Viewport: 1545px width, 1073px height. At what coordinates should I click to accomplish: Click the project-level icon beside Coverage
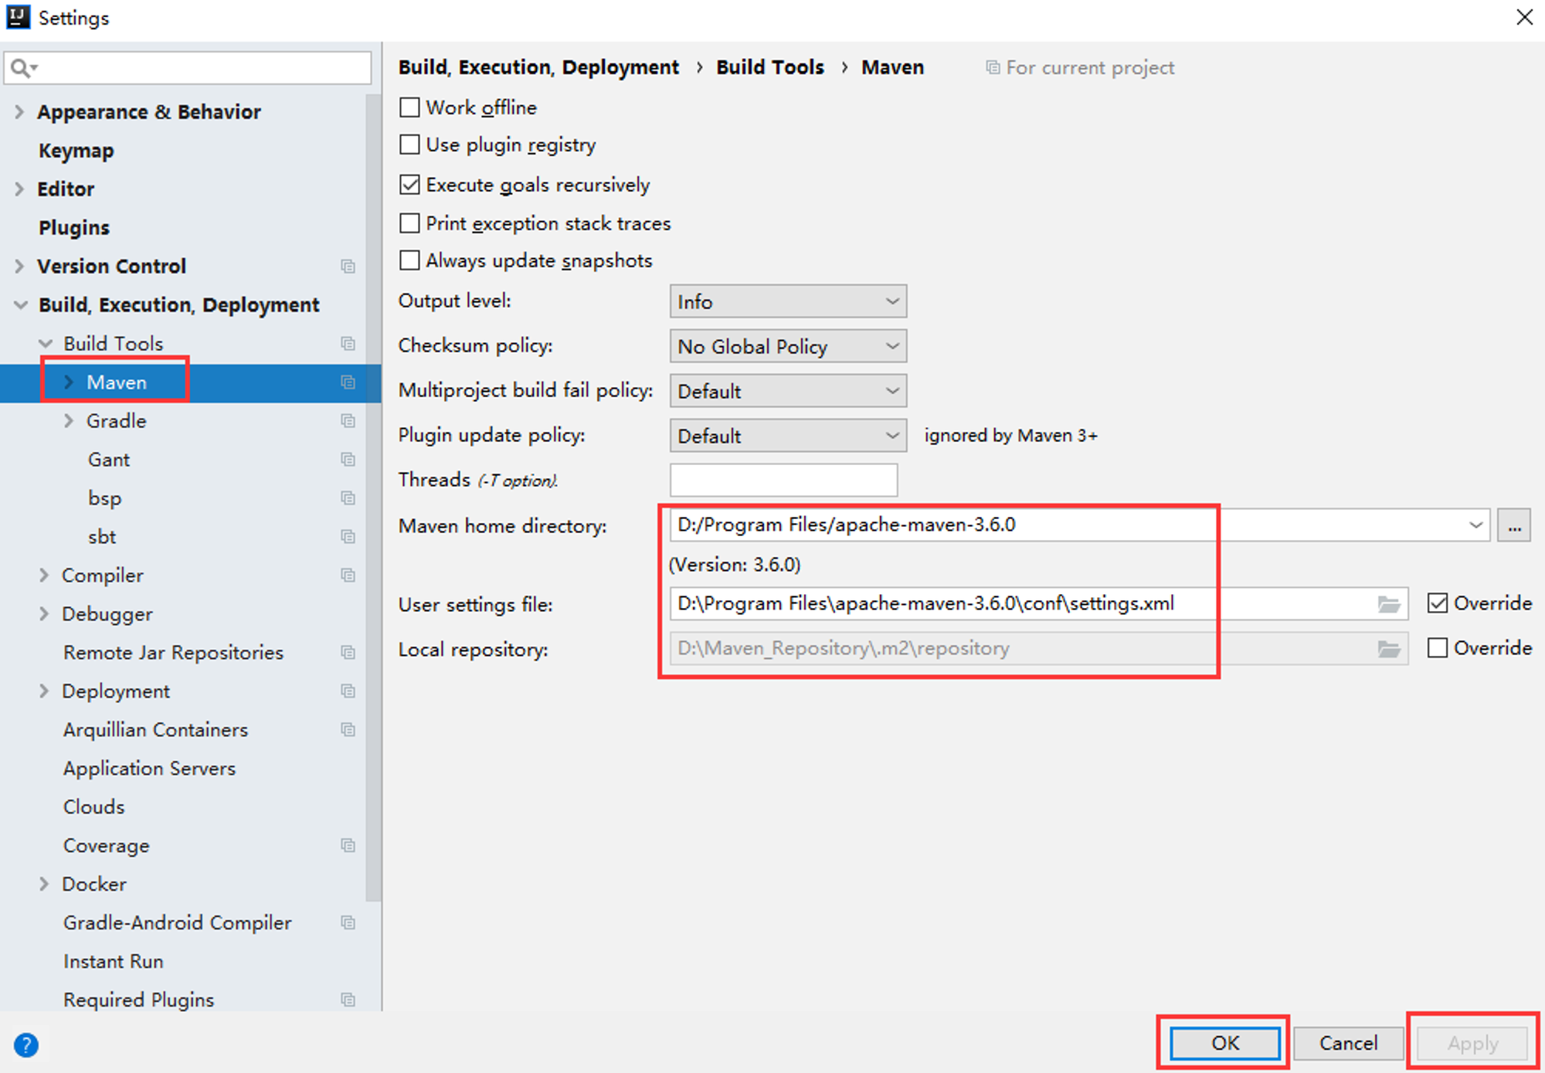click(348, 845)
